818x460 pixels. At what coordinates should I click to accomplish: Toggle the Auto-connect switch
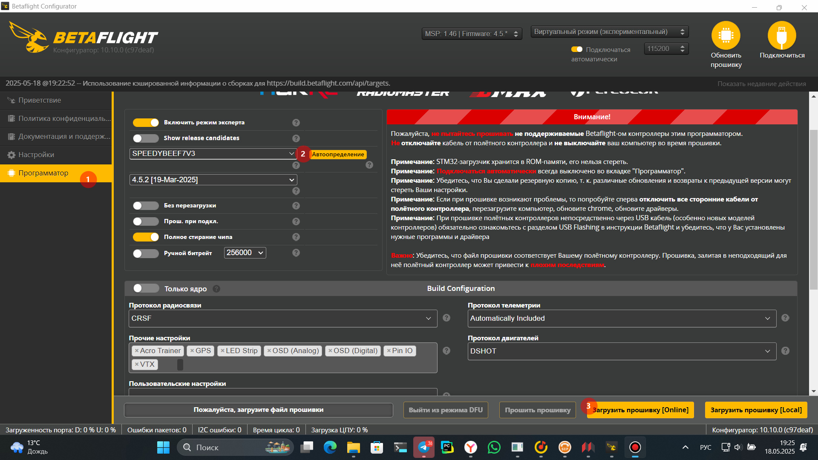coord(577,49)
